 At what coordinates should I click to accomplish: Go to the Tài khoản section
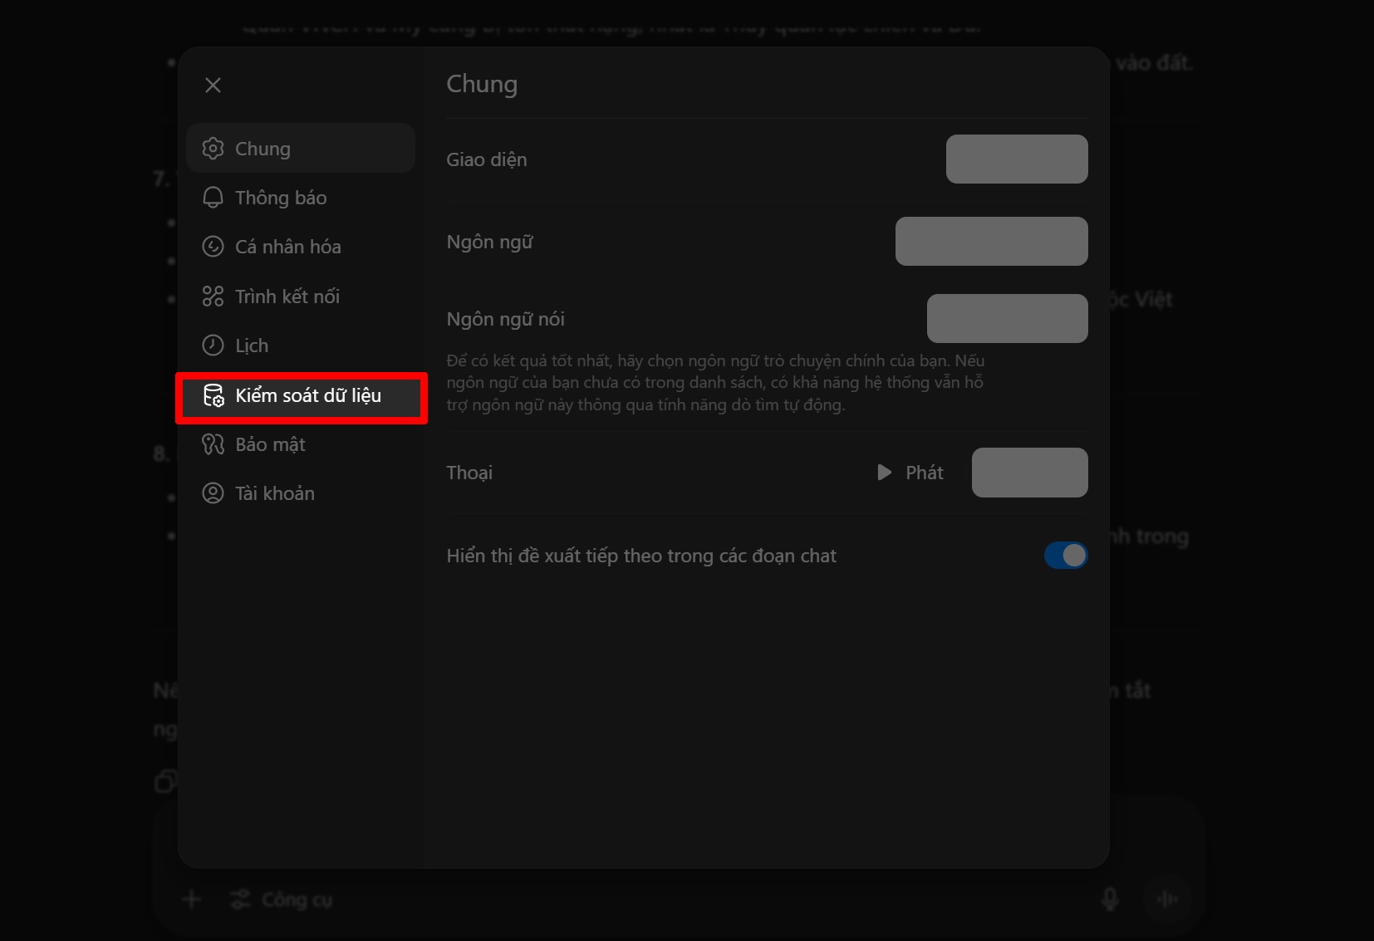[x=274, y=493]
